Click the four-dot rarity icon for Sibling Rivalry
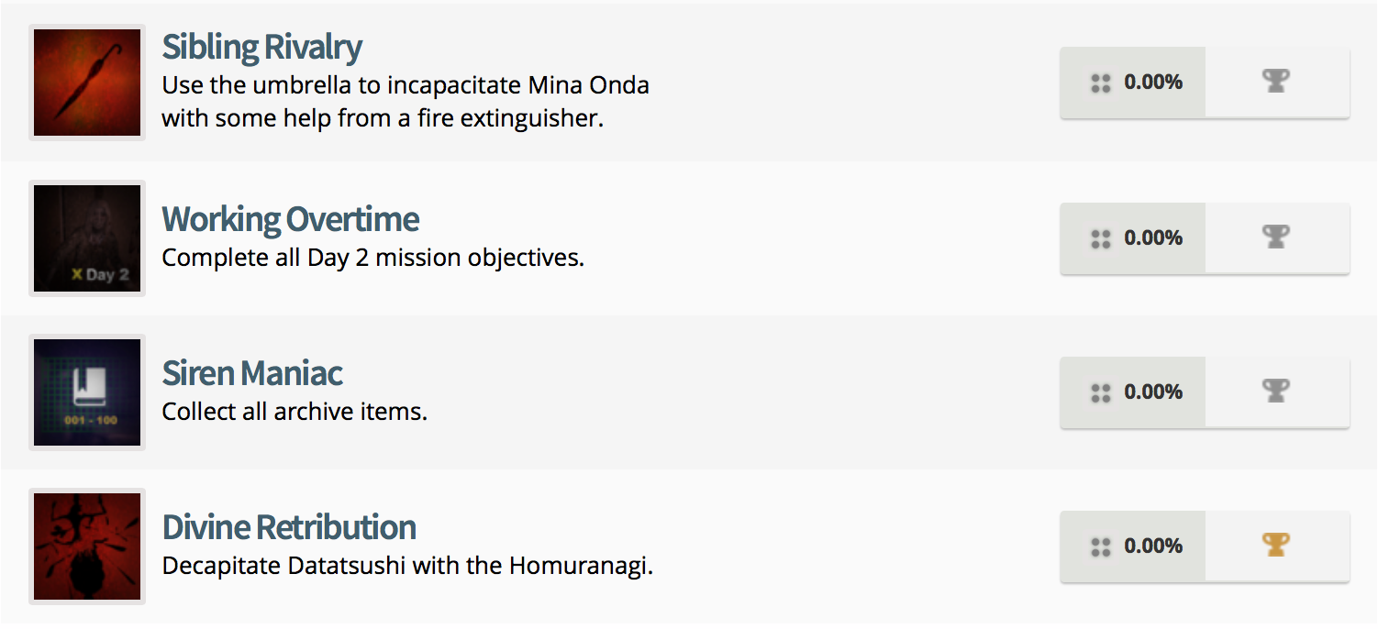 pos(1100,84)
